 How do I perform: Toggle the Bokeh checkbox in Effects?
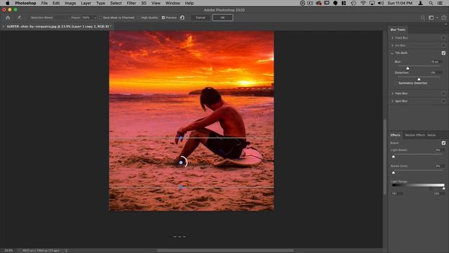tap(443, 143)
